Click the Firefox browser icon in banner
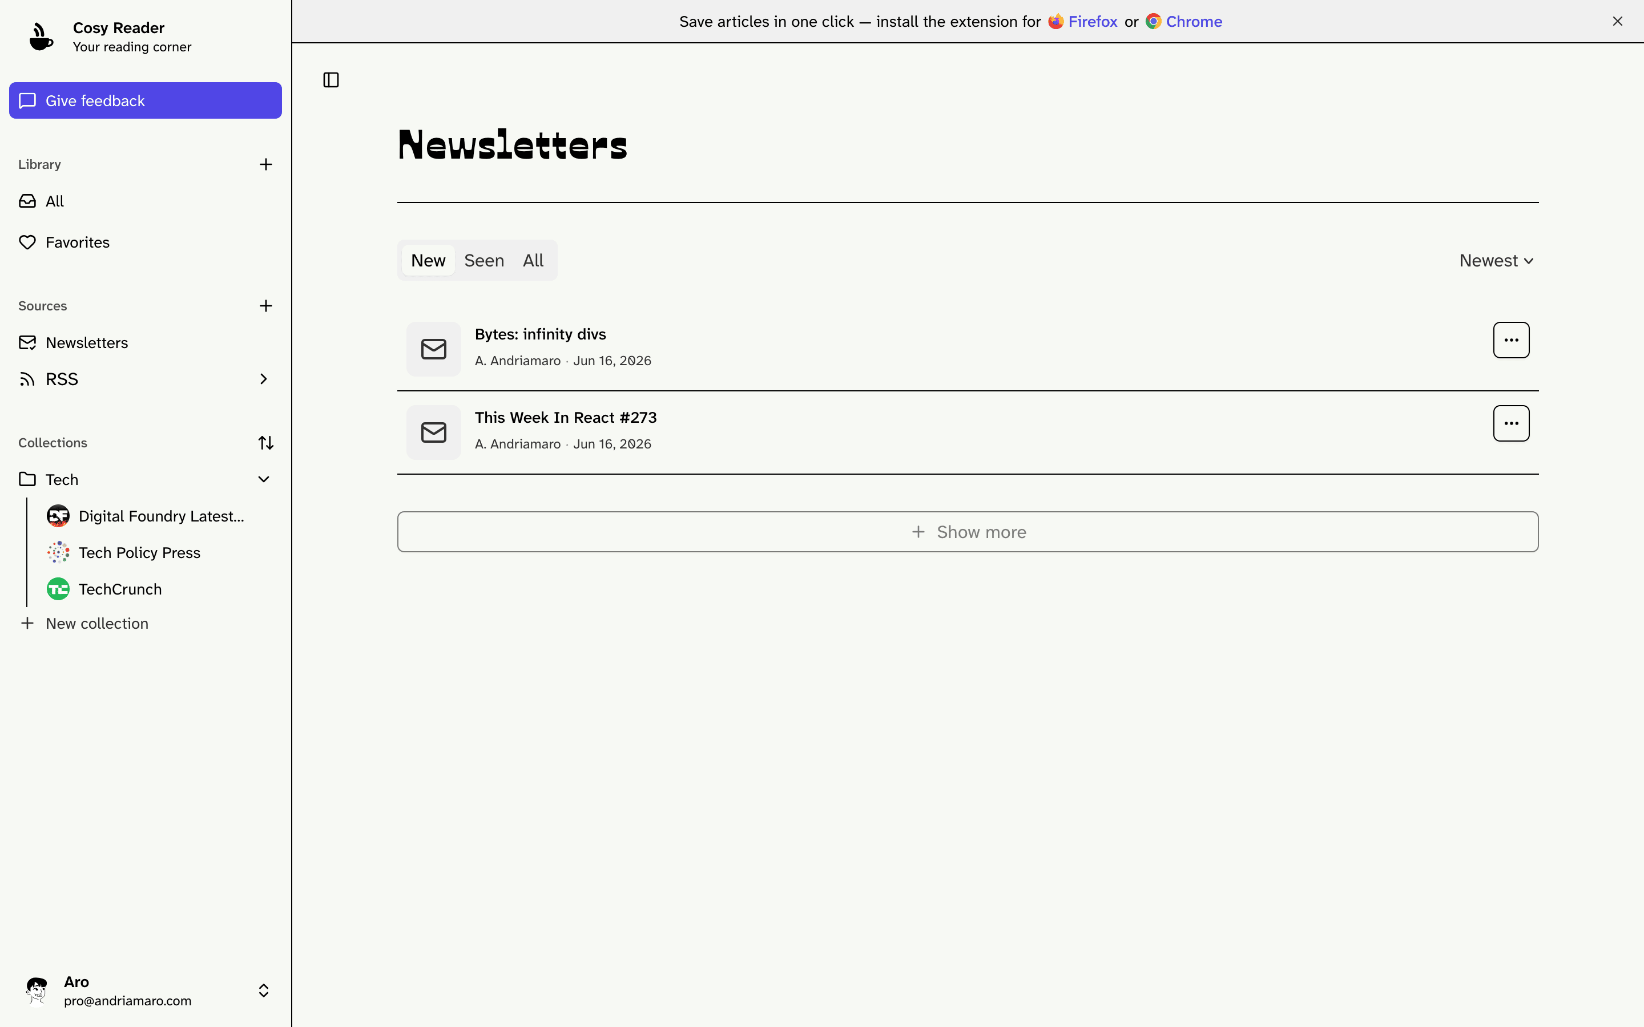The image size is (1644, 1027). pyautogui.click(x=1055, y=22)
